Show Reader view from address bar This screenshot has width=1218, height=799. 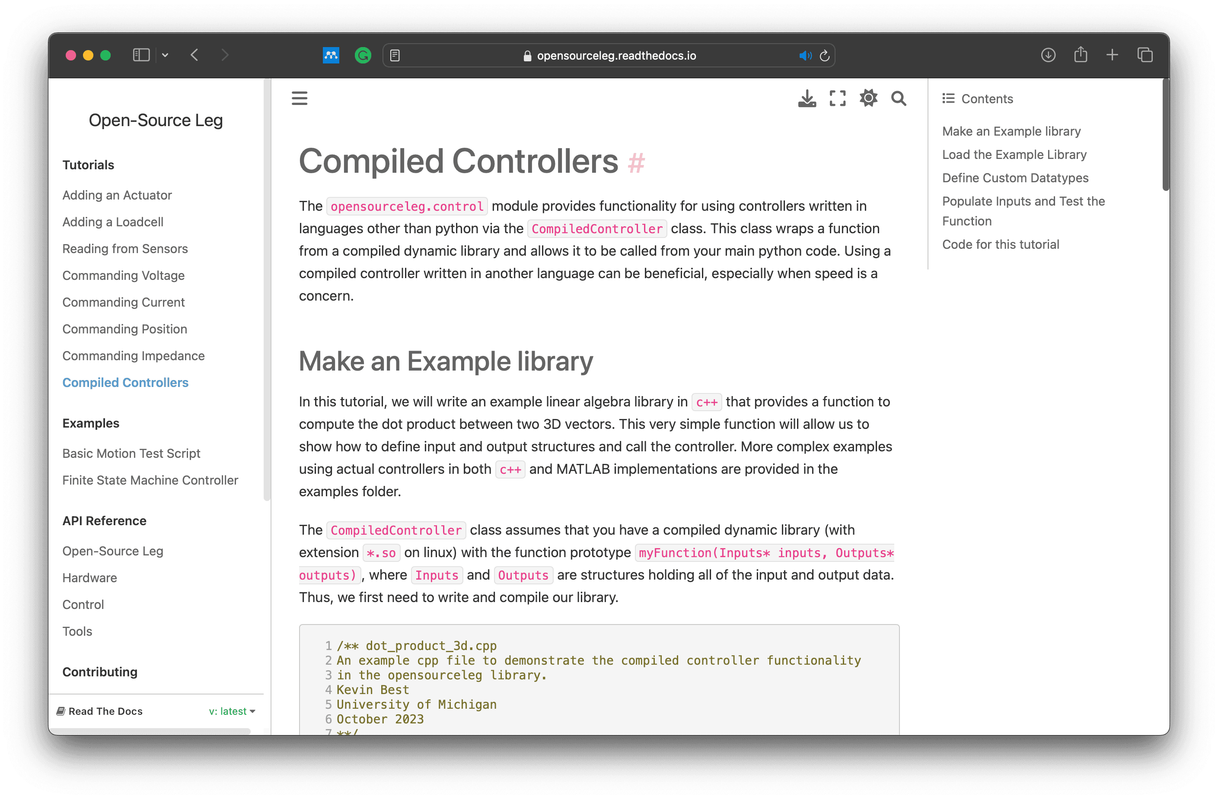[395, 55]
